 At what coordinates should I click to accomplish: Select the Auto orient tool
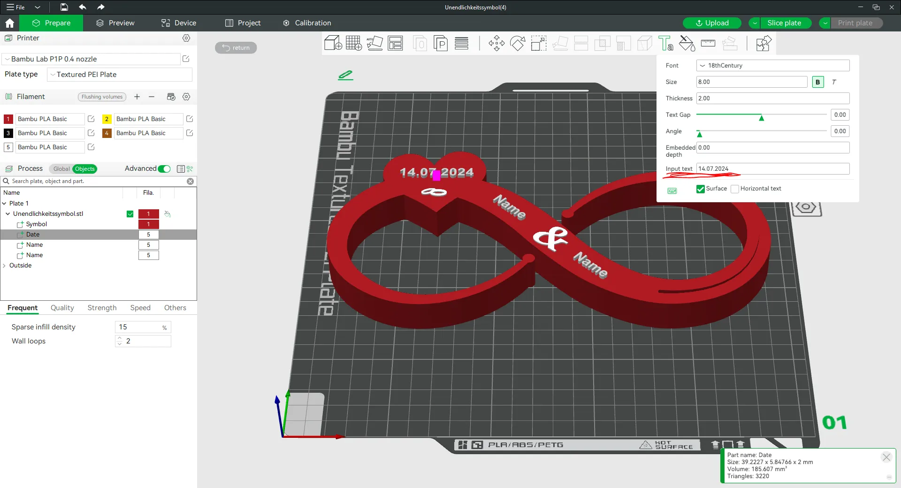(x=374, y=44)
